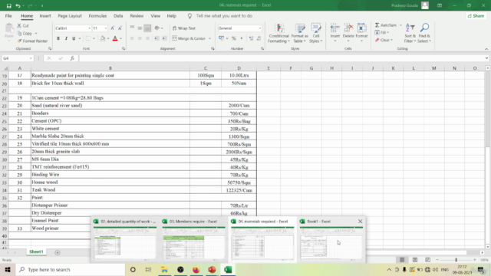Click the Increase Decimal icon
This screenshot has height=276, width=491.
[251, 38]
